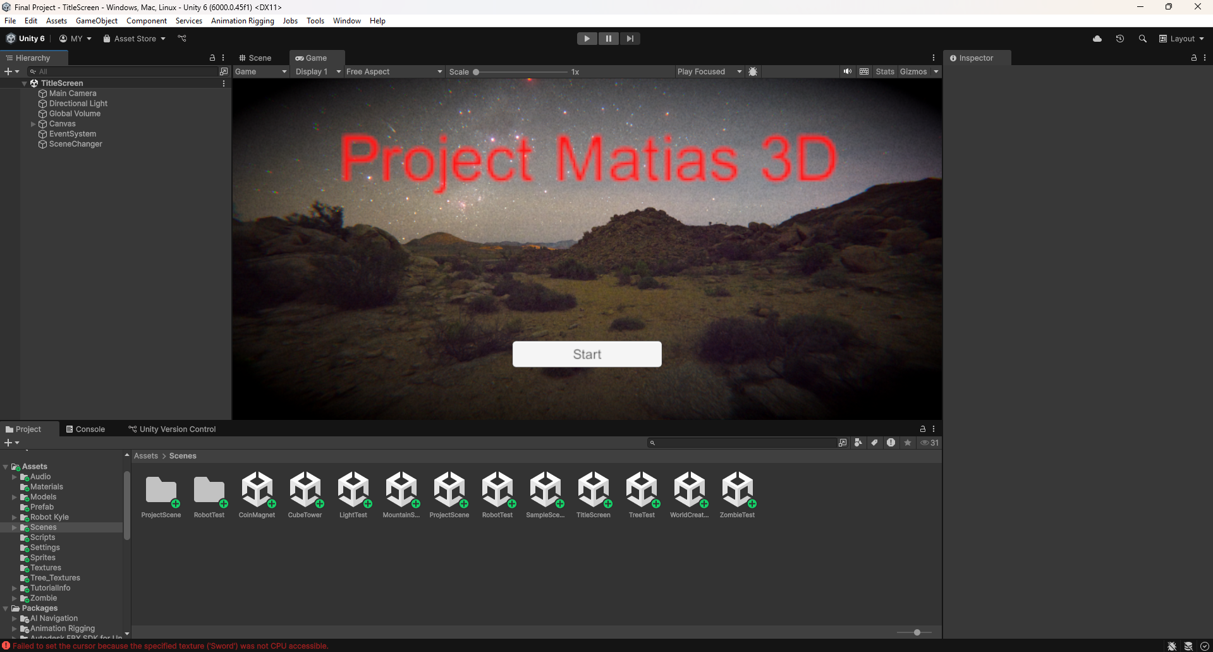
Task: Toggle hidden packages visibility count
Action: tap(930, 443)
